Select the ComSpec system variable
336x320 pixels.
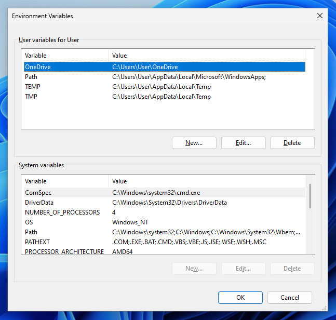(165, 193)
